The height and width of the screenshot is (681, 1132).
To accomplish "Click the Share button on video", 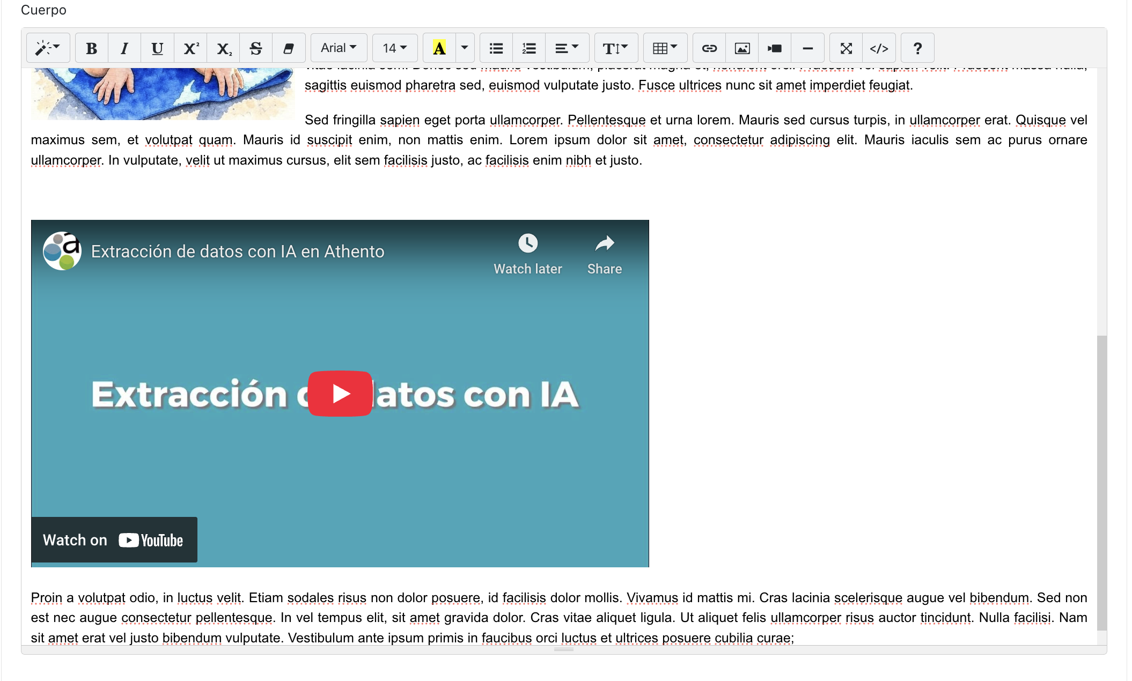I will 605,255.
